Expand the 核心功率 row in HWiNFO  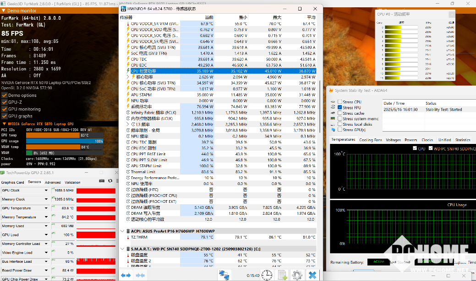(128, 77)
